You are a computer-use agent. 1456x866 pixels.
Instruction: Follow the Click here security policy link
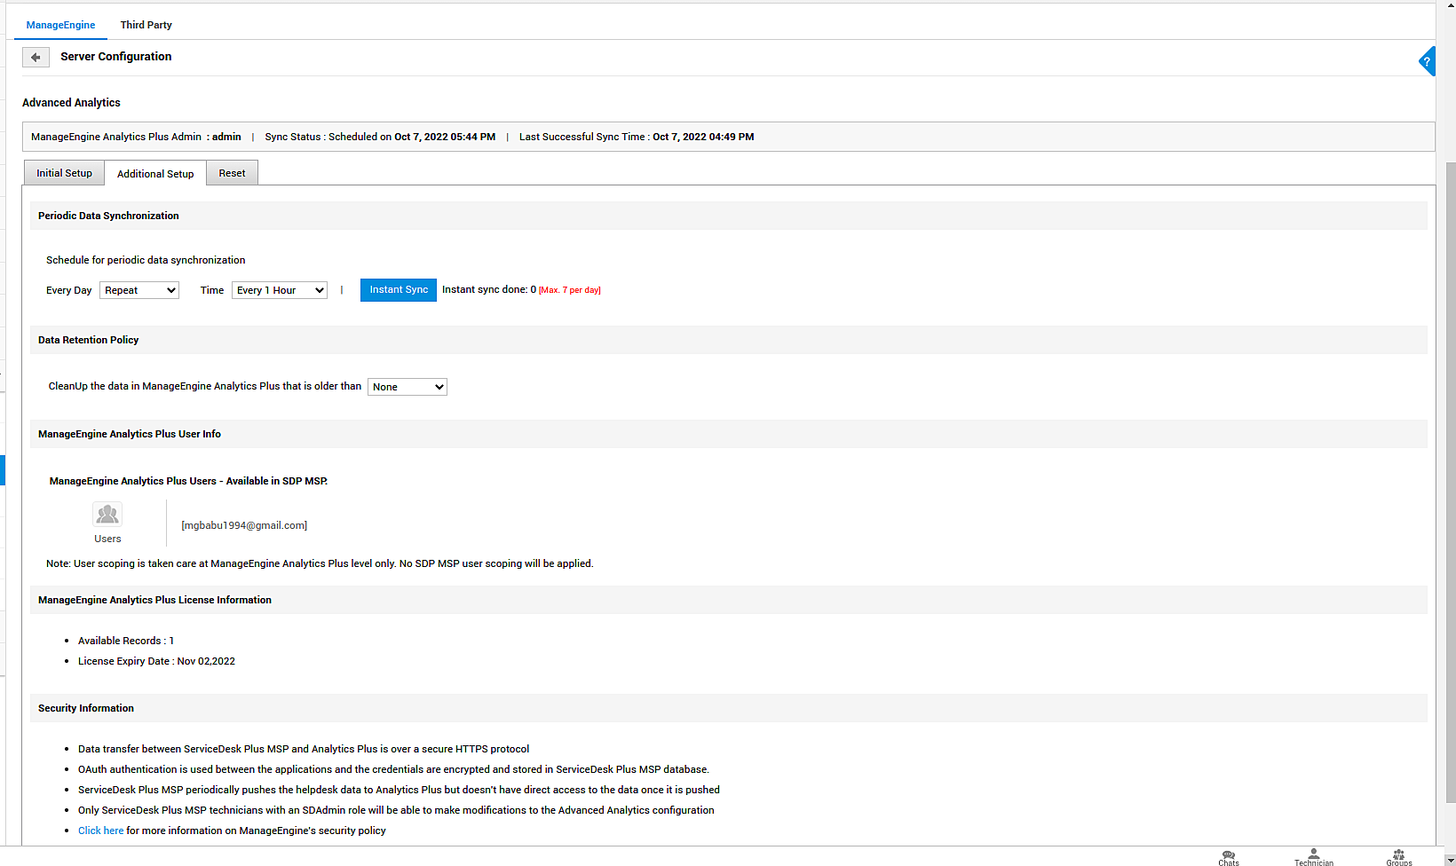[x=101, y=831]
